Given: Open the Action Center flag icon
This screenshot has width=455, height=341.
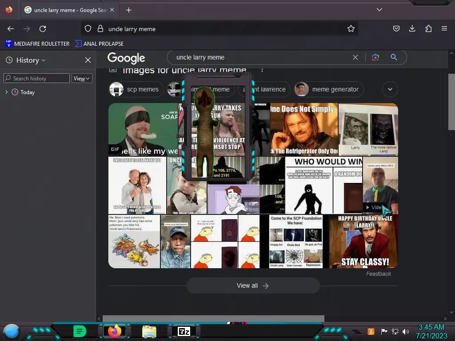Looking at the screenshot, I should point(384,331).
